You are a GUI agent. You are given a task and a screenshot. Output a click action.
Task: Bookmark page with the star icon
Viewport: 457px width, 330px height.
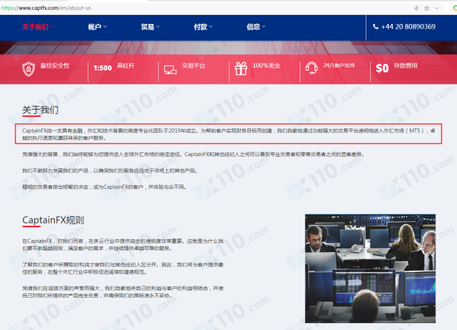point(427,8)
